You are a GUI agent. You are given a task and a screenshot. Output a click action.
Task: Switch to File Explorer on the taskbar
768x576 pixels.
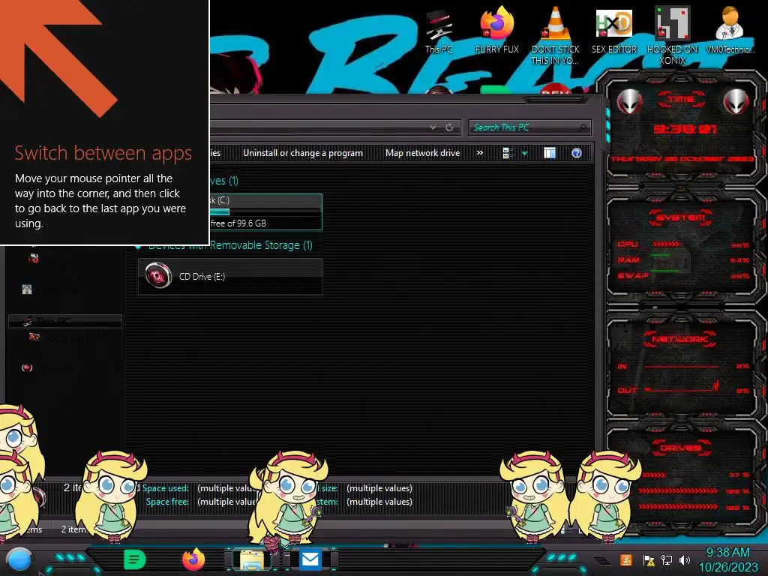pos(252,559)
